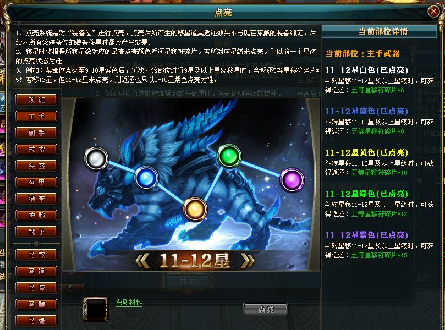This screenshot has height=330, width=445.
Task: Select the blue star orb node
Action: click(x=146, y=178)
